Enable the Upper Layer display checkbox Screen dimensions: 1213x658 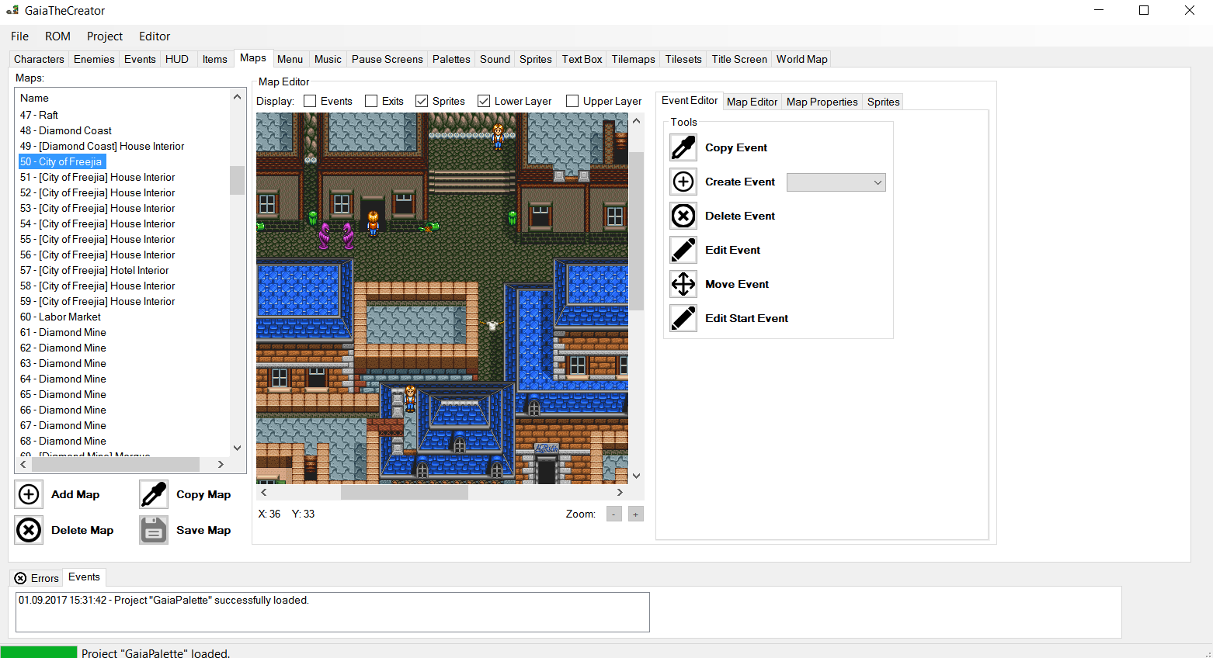(572, 101)
